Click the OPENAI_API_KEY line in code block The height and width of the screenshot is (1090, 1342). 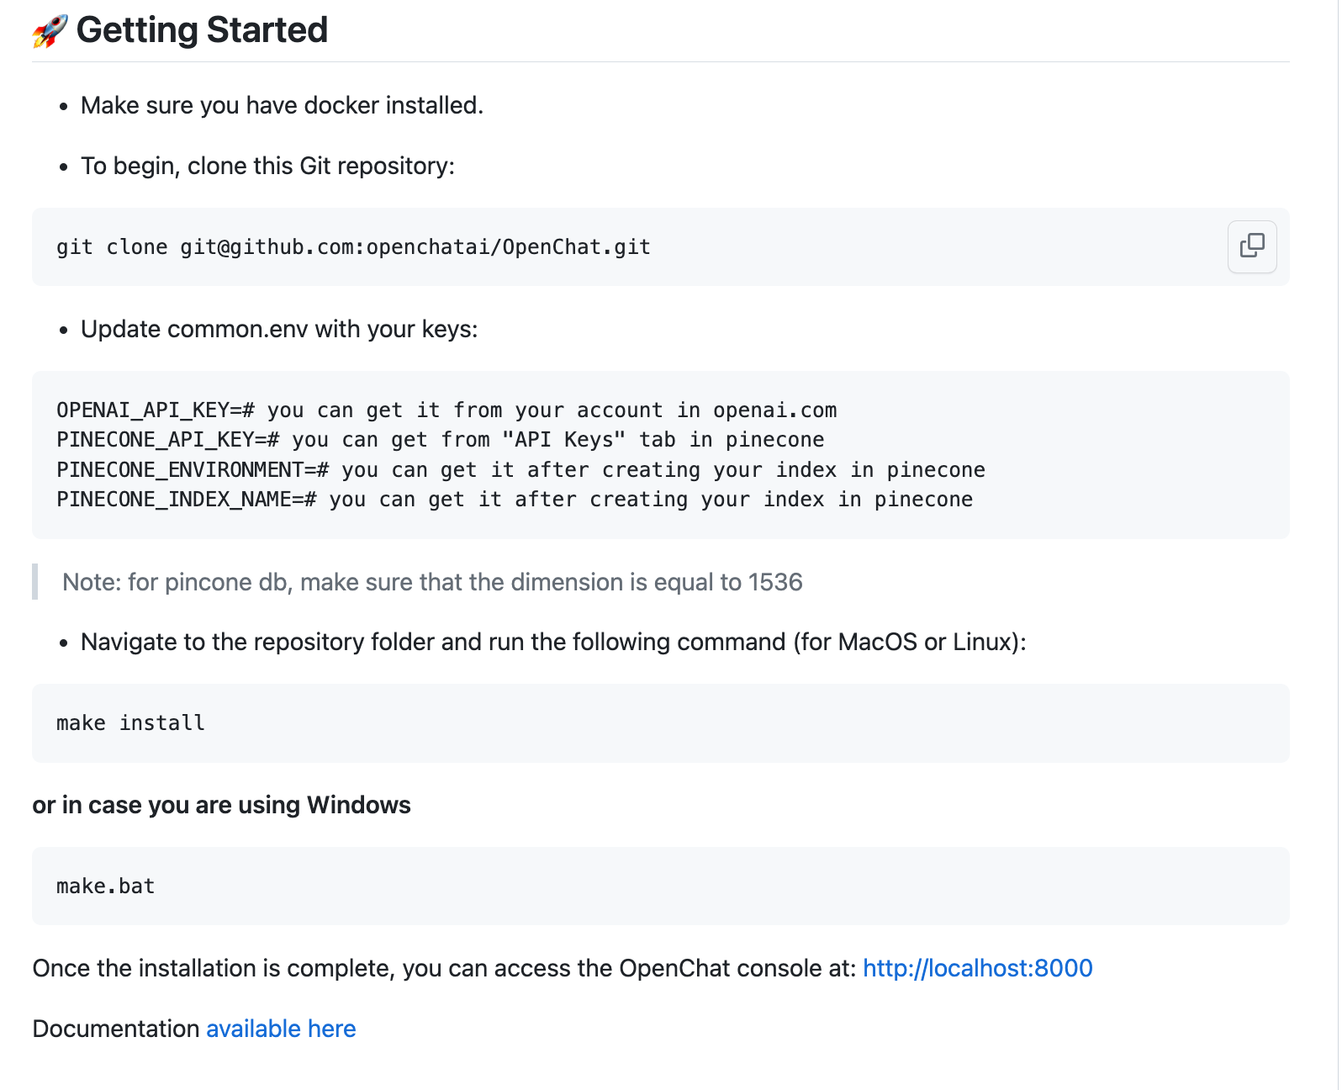(446, 410)
